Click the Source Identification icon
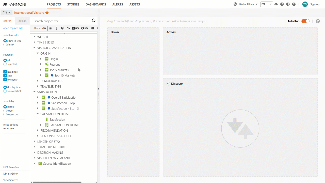This screenshot has height=183, width=325. click(x=40, y=163)
